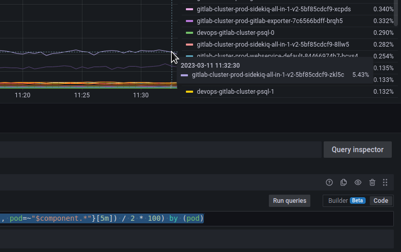
Task: Select legend series gitlab-exporter-7c6566bdff-brqh5
Action: pos(269,21)
